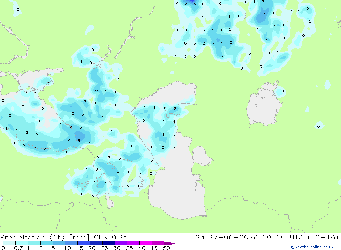Select the 10–15 mm legend color swatch
Screen dimensions: 341x250
pyautogui.click(x=71, y=243)
